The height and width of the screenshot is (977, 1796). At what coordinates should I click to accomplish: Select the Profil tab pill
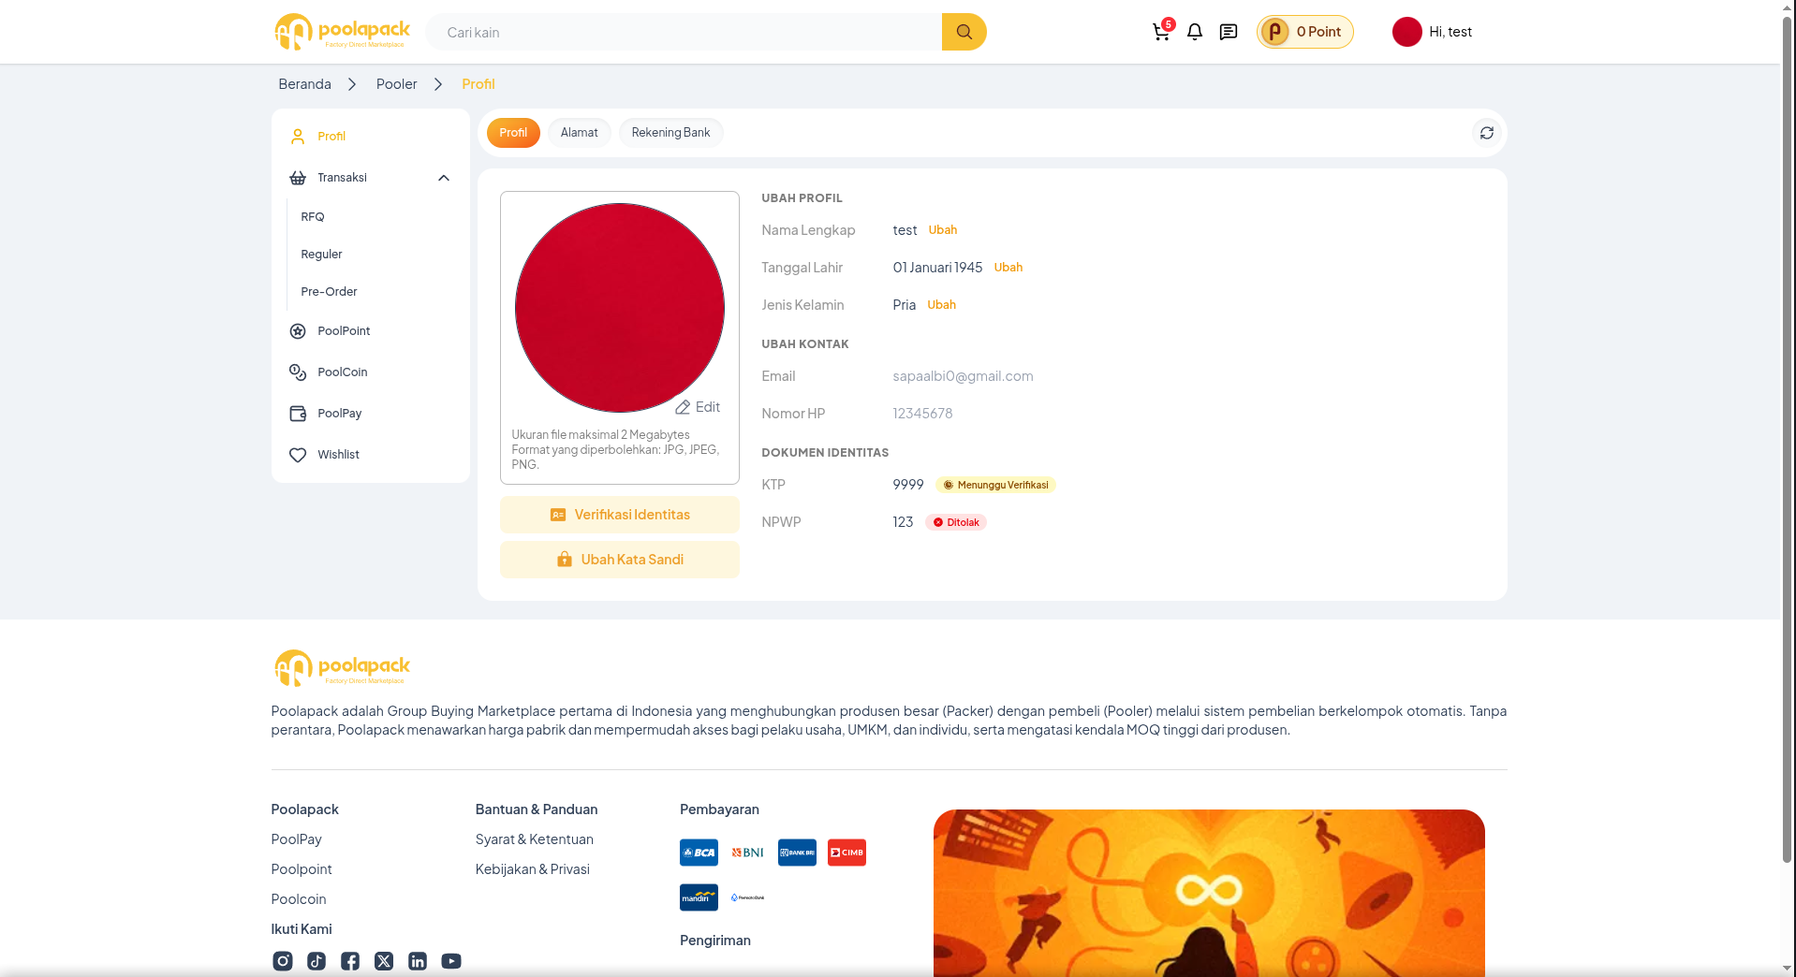click(513, 133)
